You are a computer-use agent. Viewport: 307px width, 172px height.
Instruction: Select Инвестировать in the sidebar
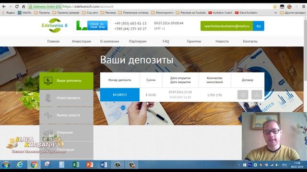pyautogui.click(x=66, y=98)
